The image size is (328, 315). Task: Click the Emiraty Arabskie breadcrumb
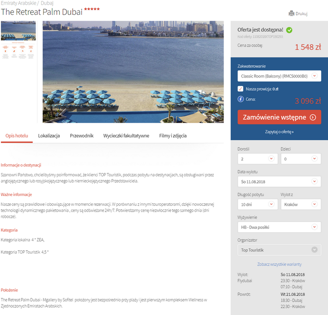(18, 3)
